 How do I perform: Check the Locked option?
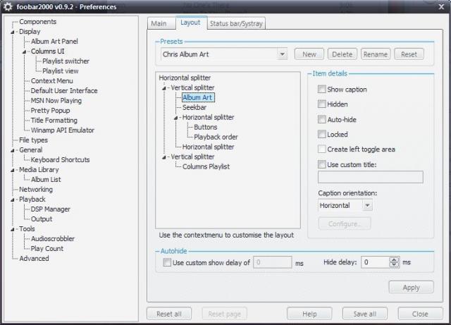pyautogui.click(x=322, y=134)
